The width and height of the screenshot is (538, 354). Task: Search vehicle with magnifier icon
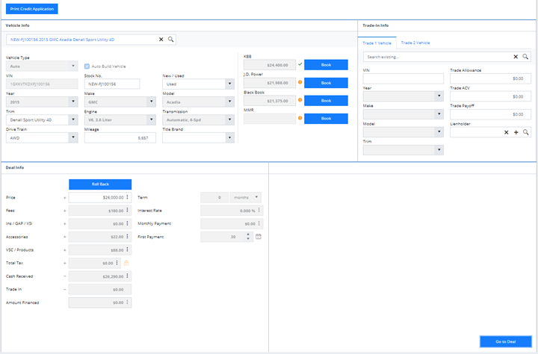[x=170, y=40]
